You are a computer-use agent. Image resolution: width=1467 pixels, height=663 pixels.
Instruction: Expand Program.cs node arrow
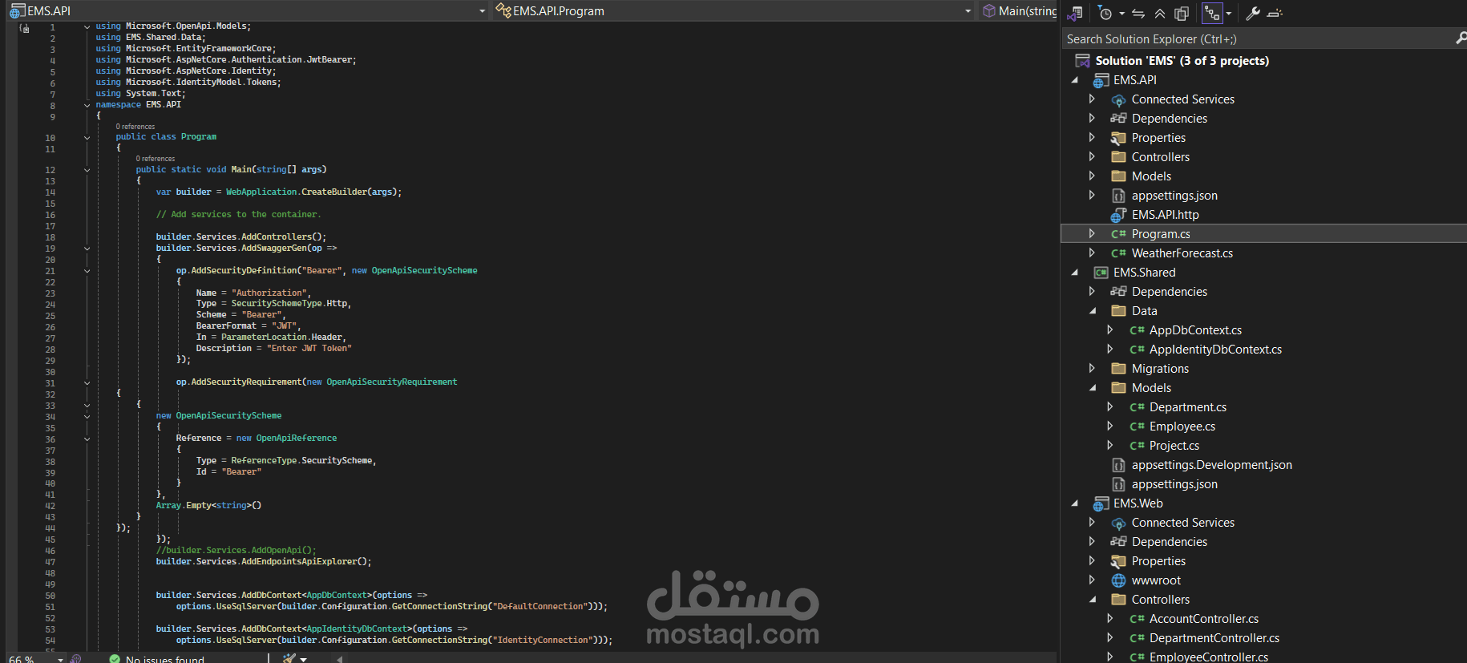pos(1092,234)
